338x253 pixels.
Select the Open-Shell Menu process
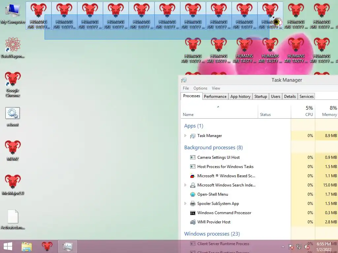pyautogui.click(x=259, y=194)
